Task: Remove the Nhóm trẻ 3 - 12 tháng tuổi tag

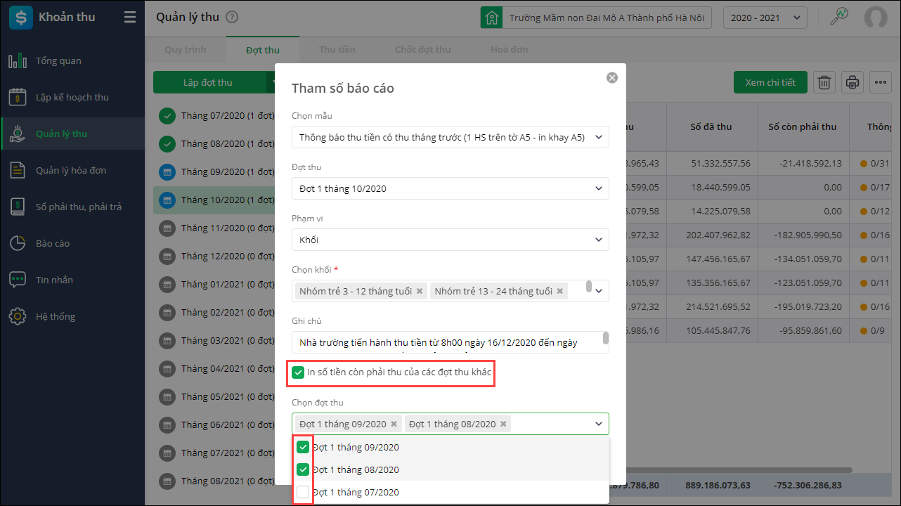Action: (x=420, y=291)
